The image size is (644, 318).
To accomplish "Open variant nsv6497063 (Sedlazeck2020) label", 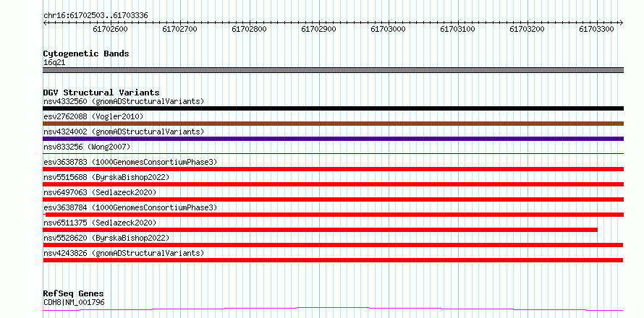I will click(100, 192).
